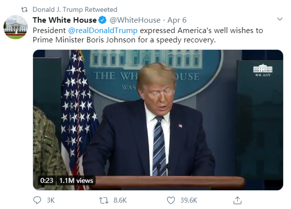View the 3K replies count
Screen dimensions: 291x209
(51, 201)
